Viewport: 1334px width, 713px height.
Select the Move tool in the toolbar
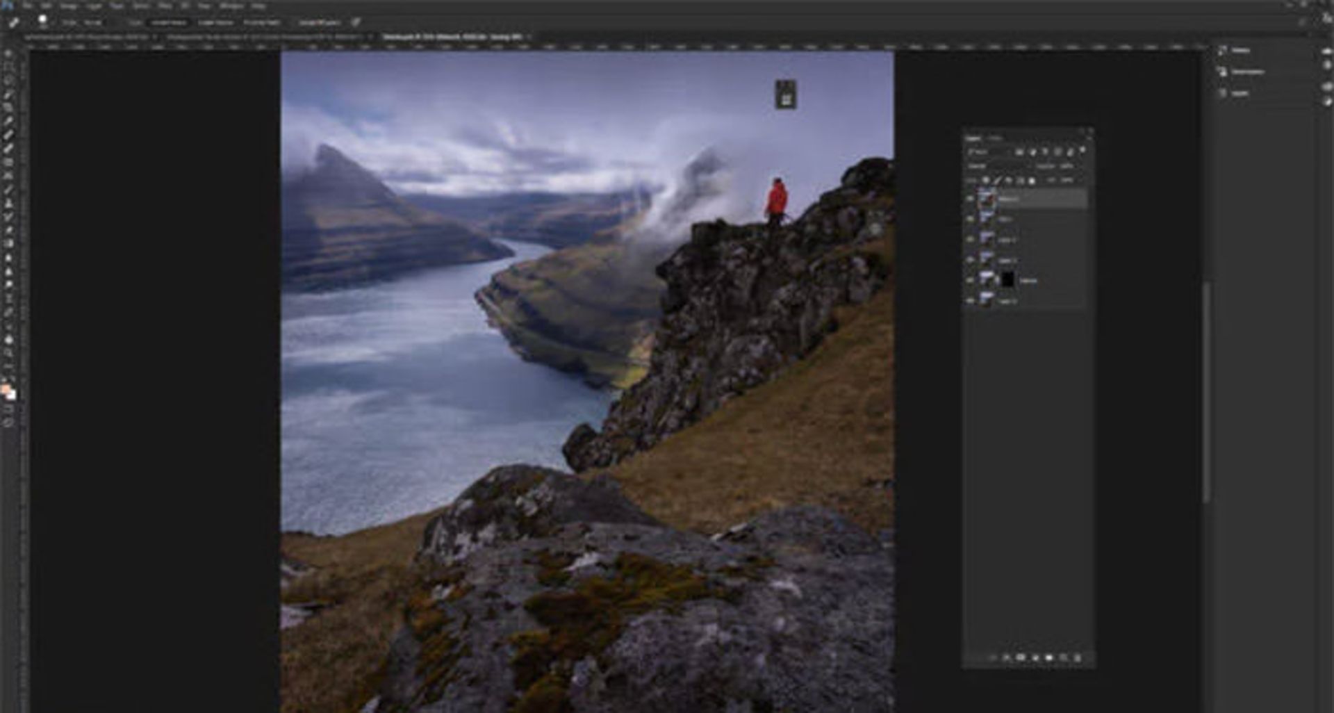pos(8,54)
